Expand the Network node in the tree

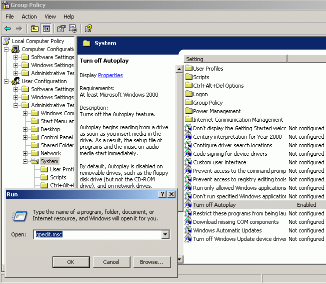tap(25, 153)
